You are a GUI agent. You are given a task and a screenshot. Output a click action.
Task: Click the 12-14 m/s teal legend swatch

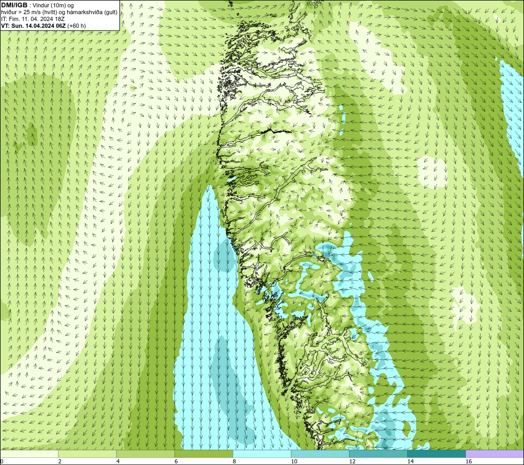coord(378,454)
